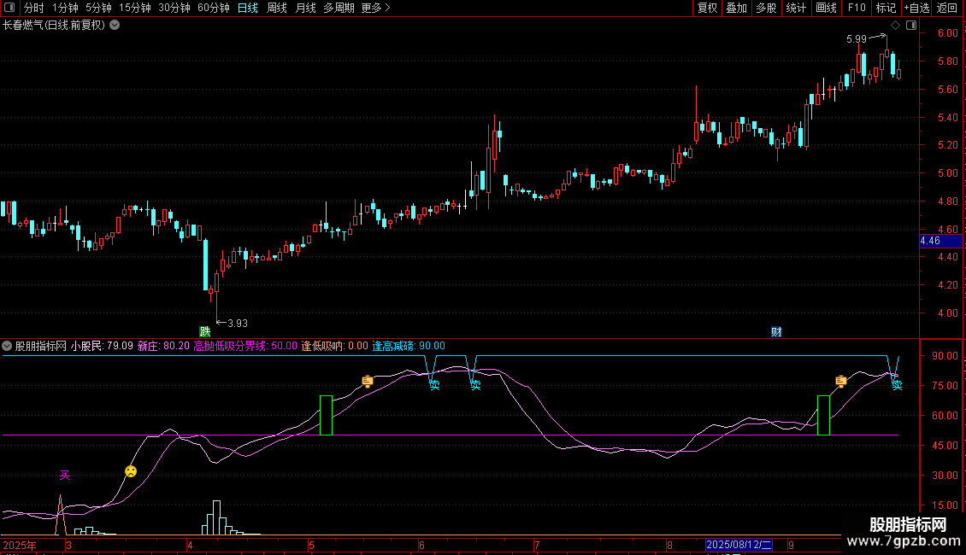966x555 pixels.
Task: Click the 跌 green marker icon under the chart
Action: click(204, 331)
